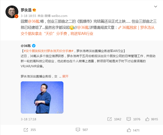Click the crown membership badge beside 罗永浩
163x135 pixels.
pyautogui.click(x=34, y=10)
